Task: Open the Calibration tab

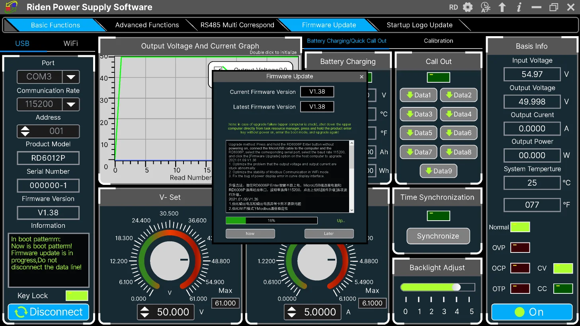Action: click(438, 41)
